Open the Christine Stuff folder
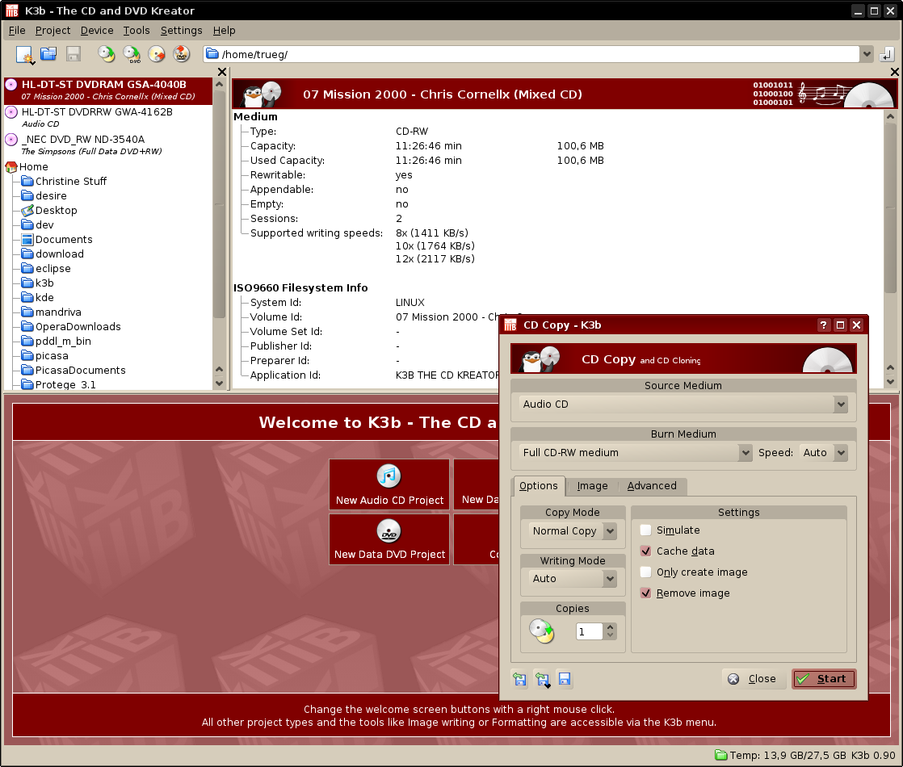The image size is (903, 767). (x=64, y=182)
